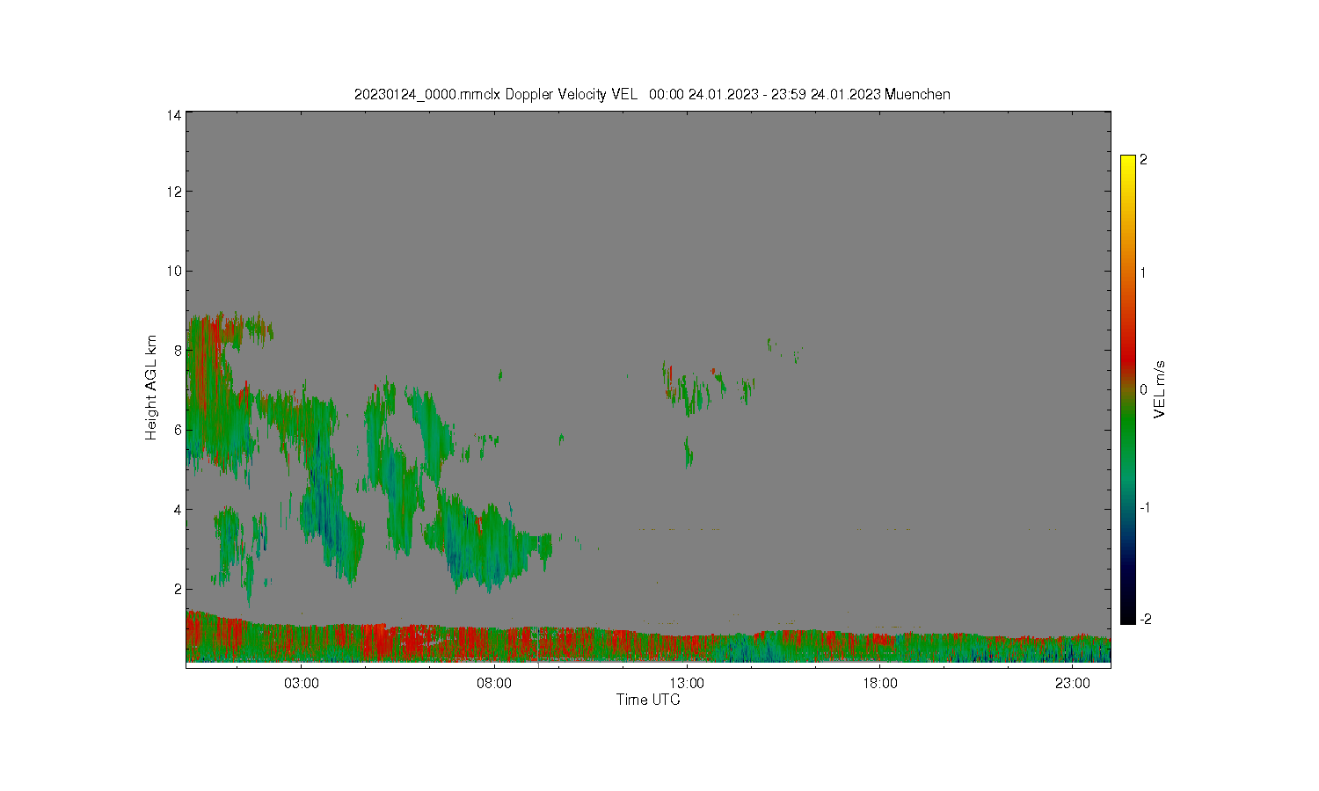Click the 18:00 time tick label

point(880,684)
